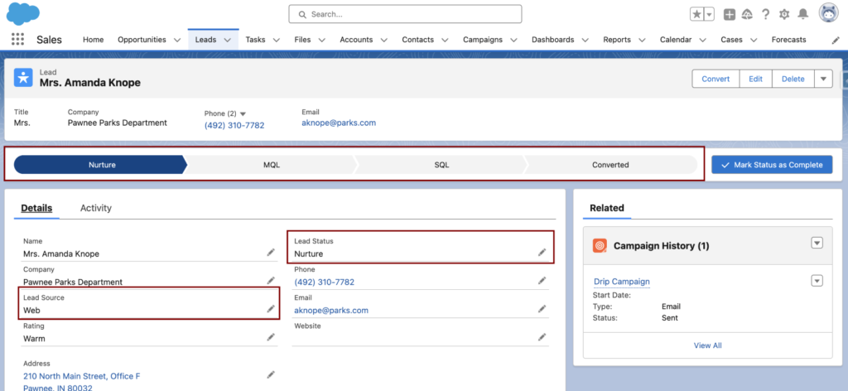The width and height of the screenshot is (848, 391).
Task: Edit the Website field pencil icon
Action: point(542,337)
